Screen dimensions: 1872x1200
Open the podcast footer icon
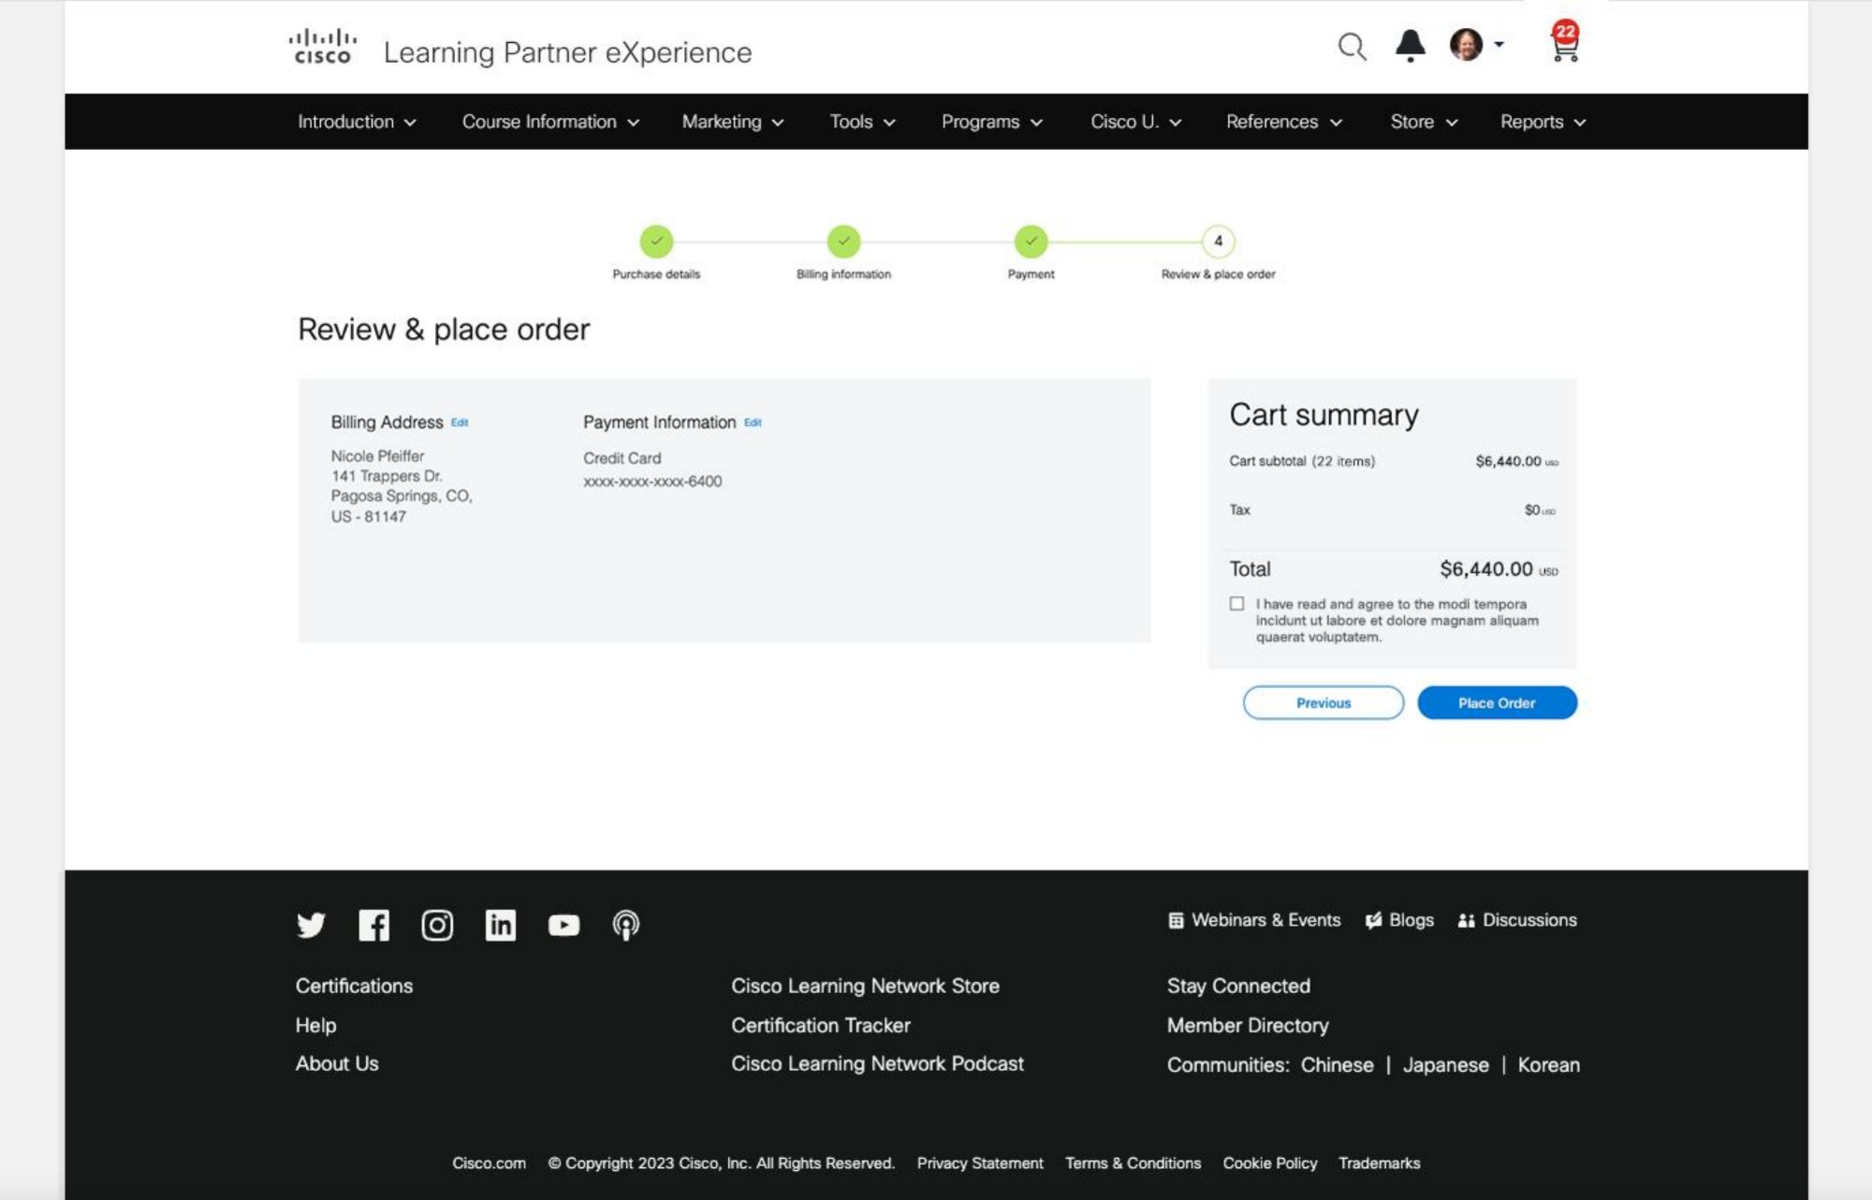(x=626, y=925)
